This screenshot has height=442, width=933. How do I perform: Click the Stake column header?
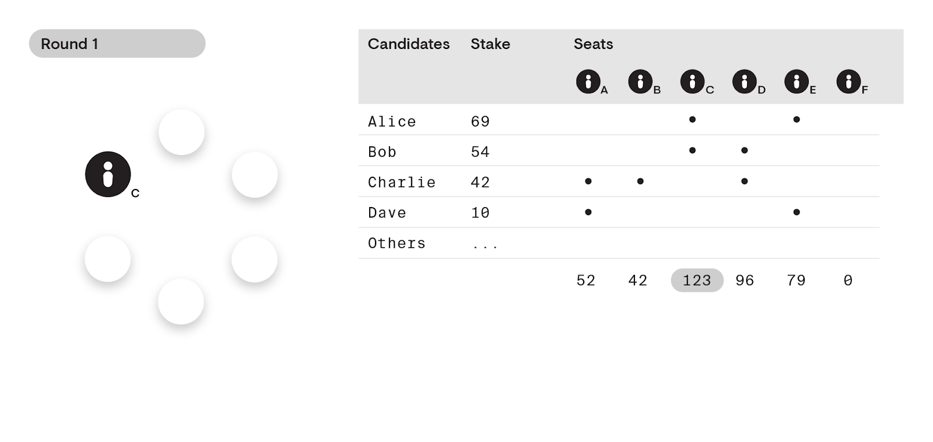(x=490, y=44)
